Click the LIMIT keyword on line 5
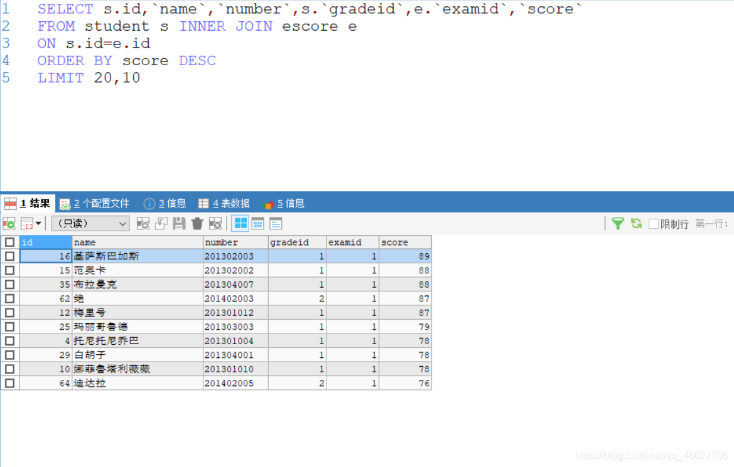Image resolution: width=734 pixels, height=467 pixels. pyautogui.click(x=61, y=78)
